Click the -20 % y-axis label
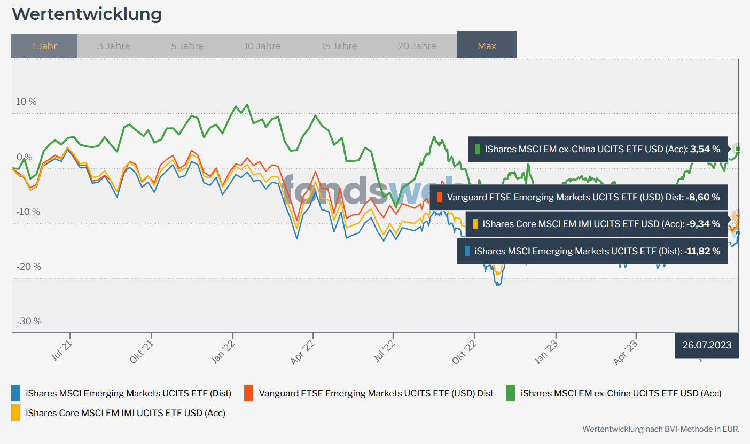This screenshot has height=444, width=750. click(28, 267)
